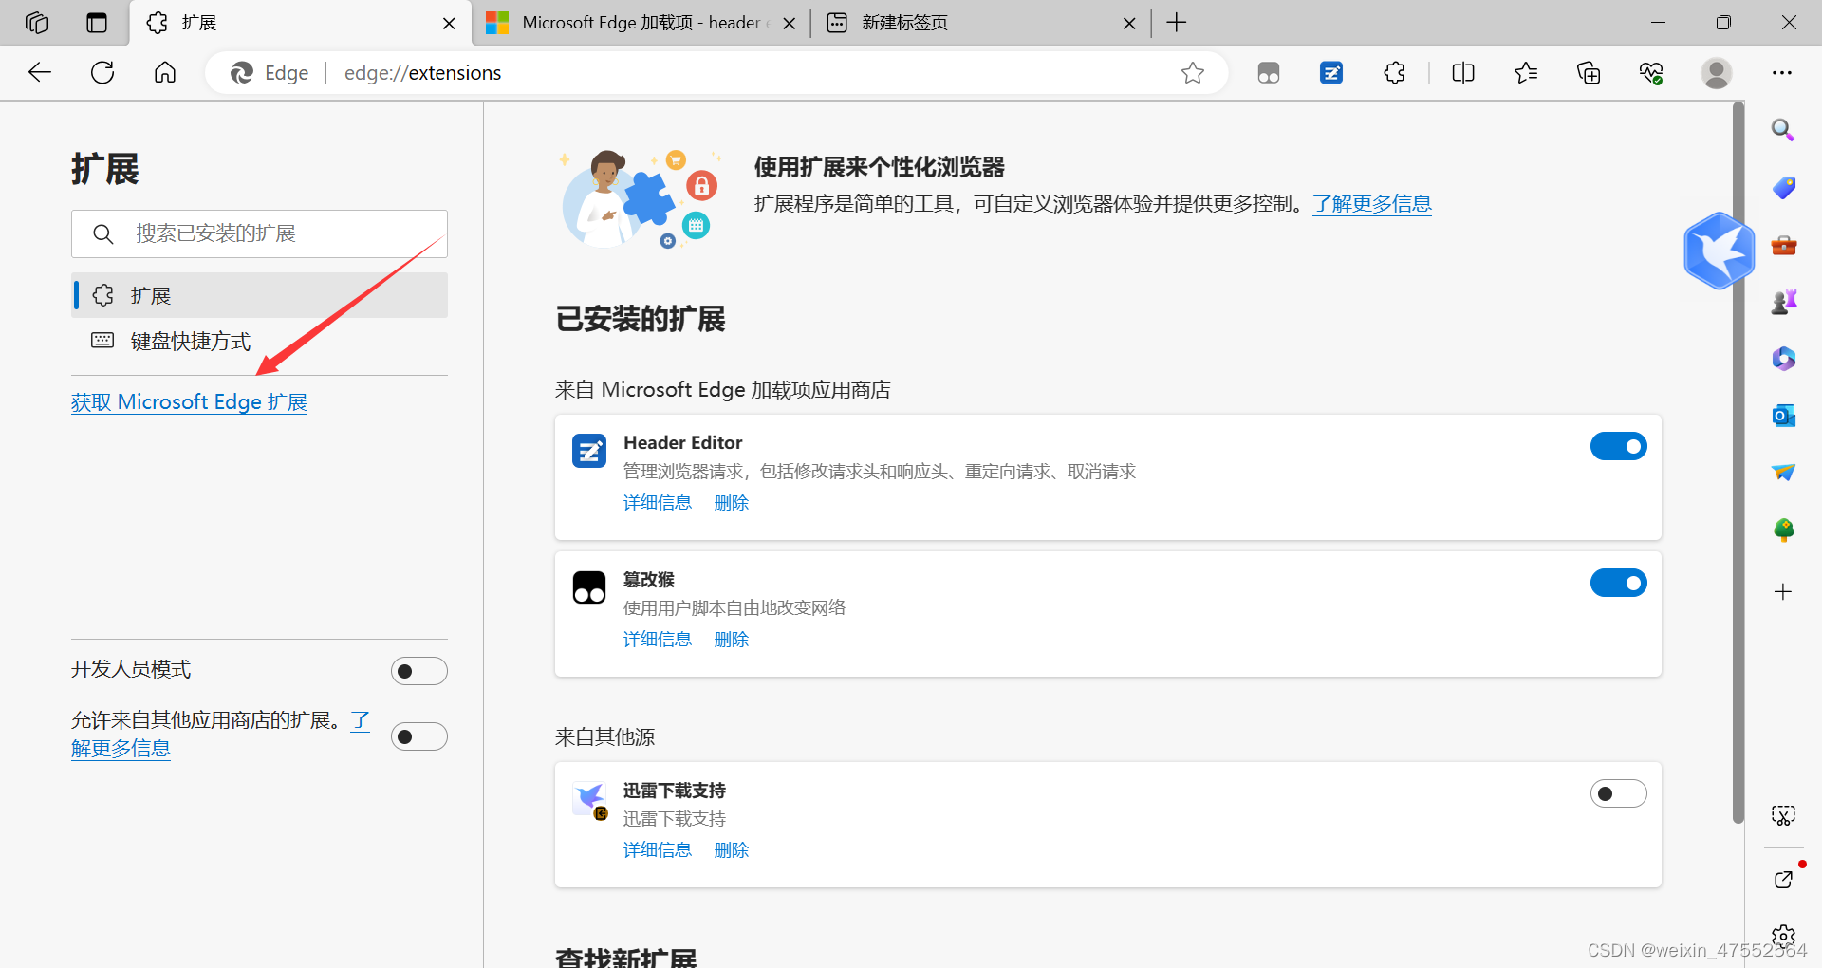
Task: Close the Microsoft Edge 加载项 tab
Action: (x=789, y=24)
